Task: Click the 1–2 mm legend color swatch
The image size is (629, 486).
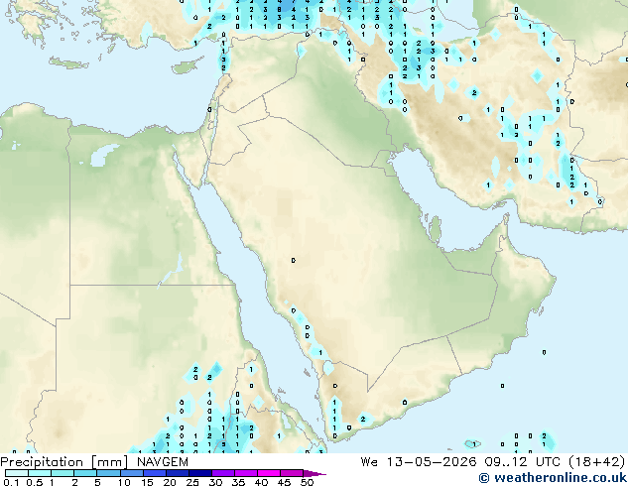Action: click(x=63, y=473)
